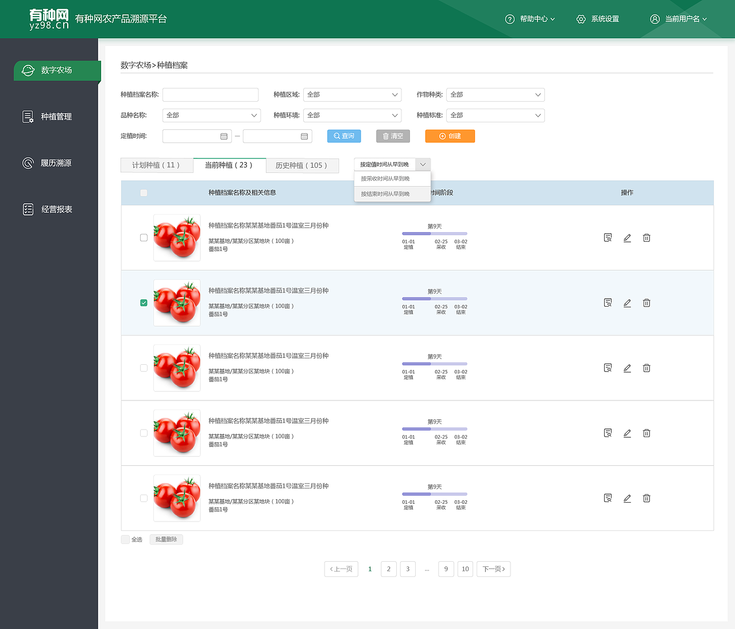Screen dimensions: 735x629
Task: Toggle the table header select-all checkbox
Action: pyautogui.click(x=144, y=193)
